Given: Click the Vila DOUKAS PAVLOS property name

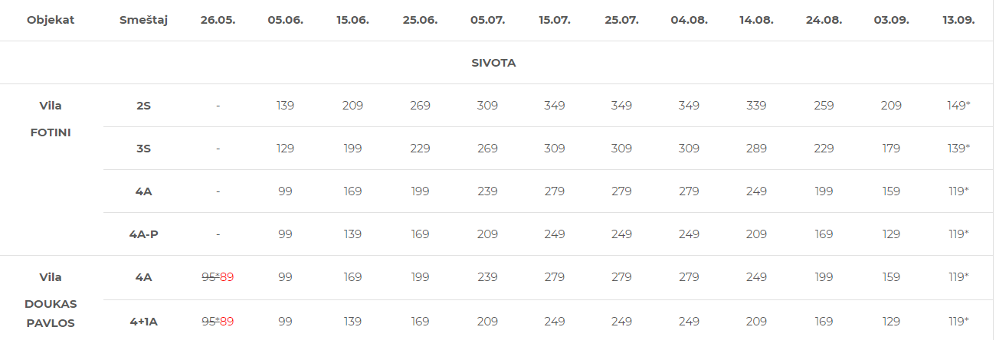Looking at the screenshot, I should (51, 300).
